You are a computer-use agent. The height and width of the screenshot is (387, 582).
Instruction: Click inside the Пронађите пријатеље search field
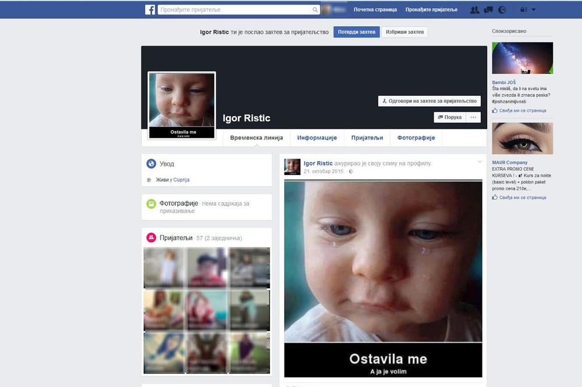click(233, 9)
